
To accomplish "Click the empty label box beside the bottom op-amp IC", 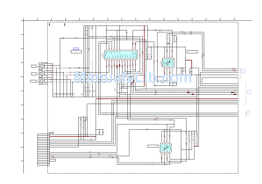I will (153, 146).
